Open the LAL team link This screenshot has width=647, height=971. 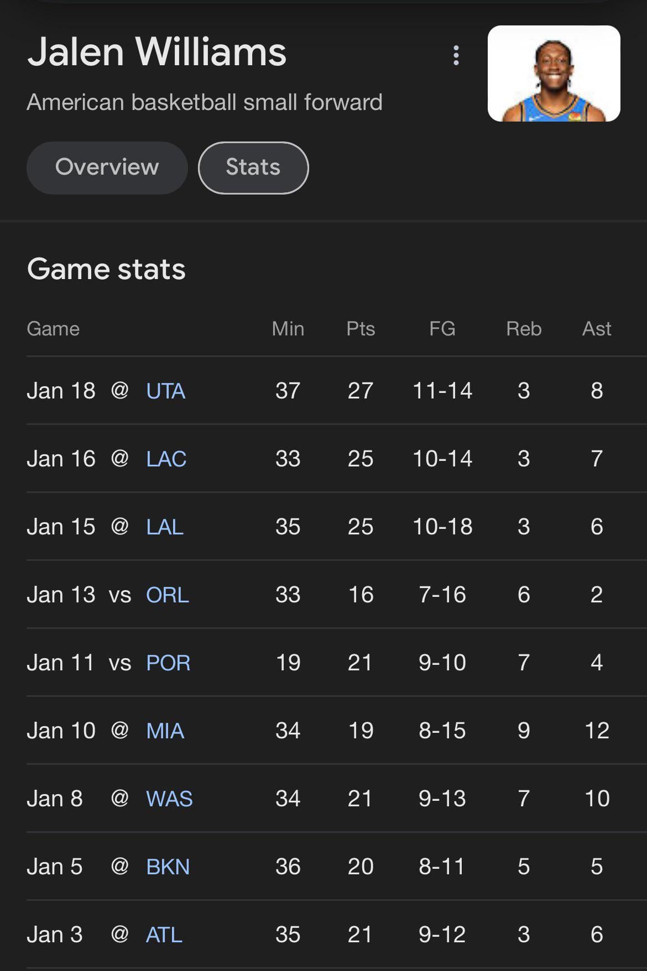[x=164, y=527]
